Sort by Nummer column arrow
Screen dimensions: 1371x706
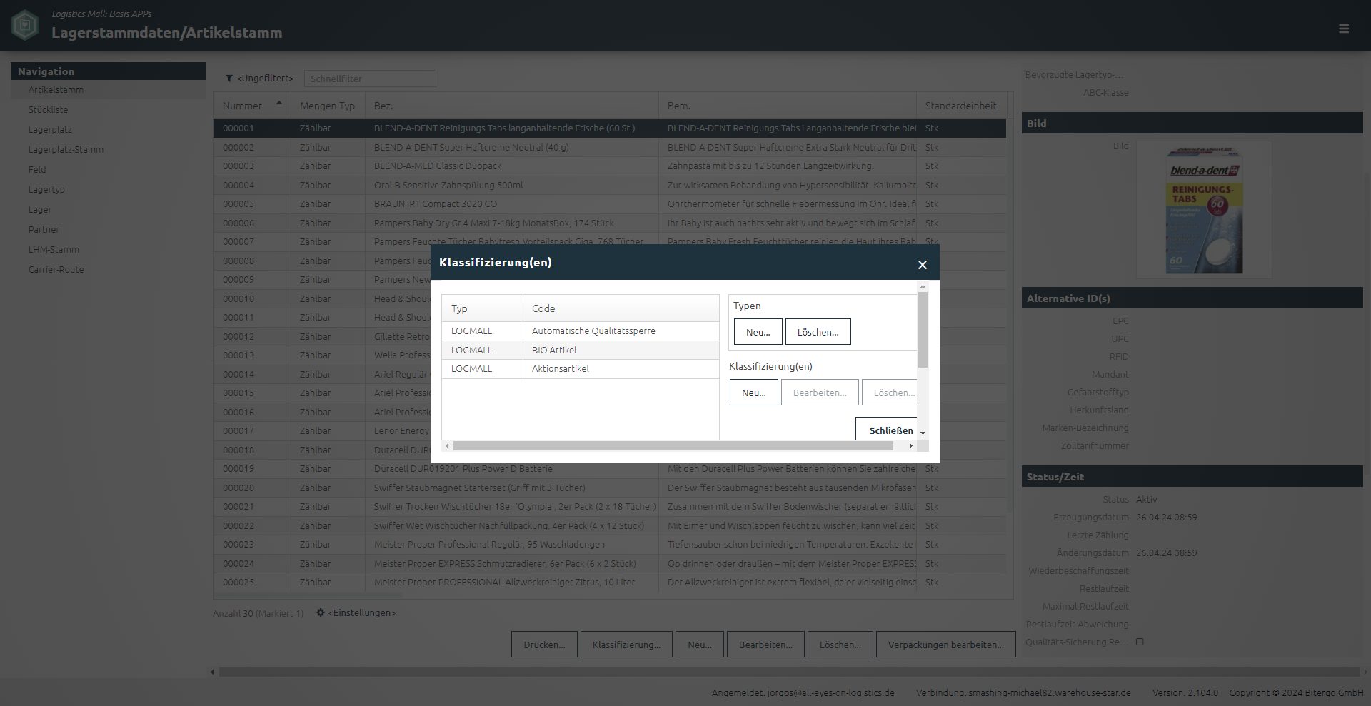pos(279,103)
